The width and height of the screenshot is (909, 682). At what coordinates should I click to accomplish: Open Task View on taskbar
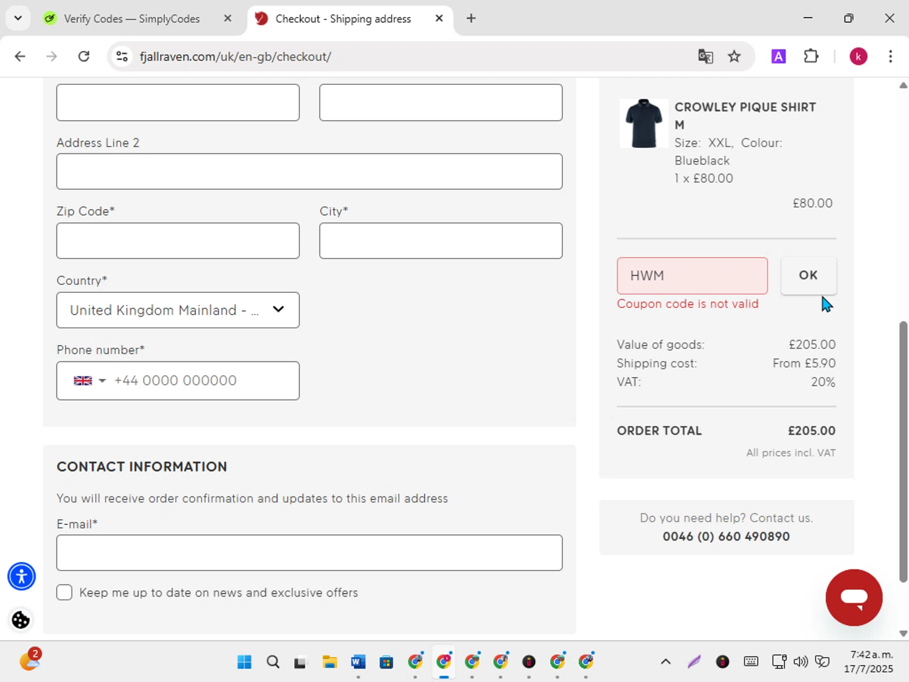(x=301, y=661)
